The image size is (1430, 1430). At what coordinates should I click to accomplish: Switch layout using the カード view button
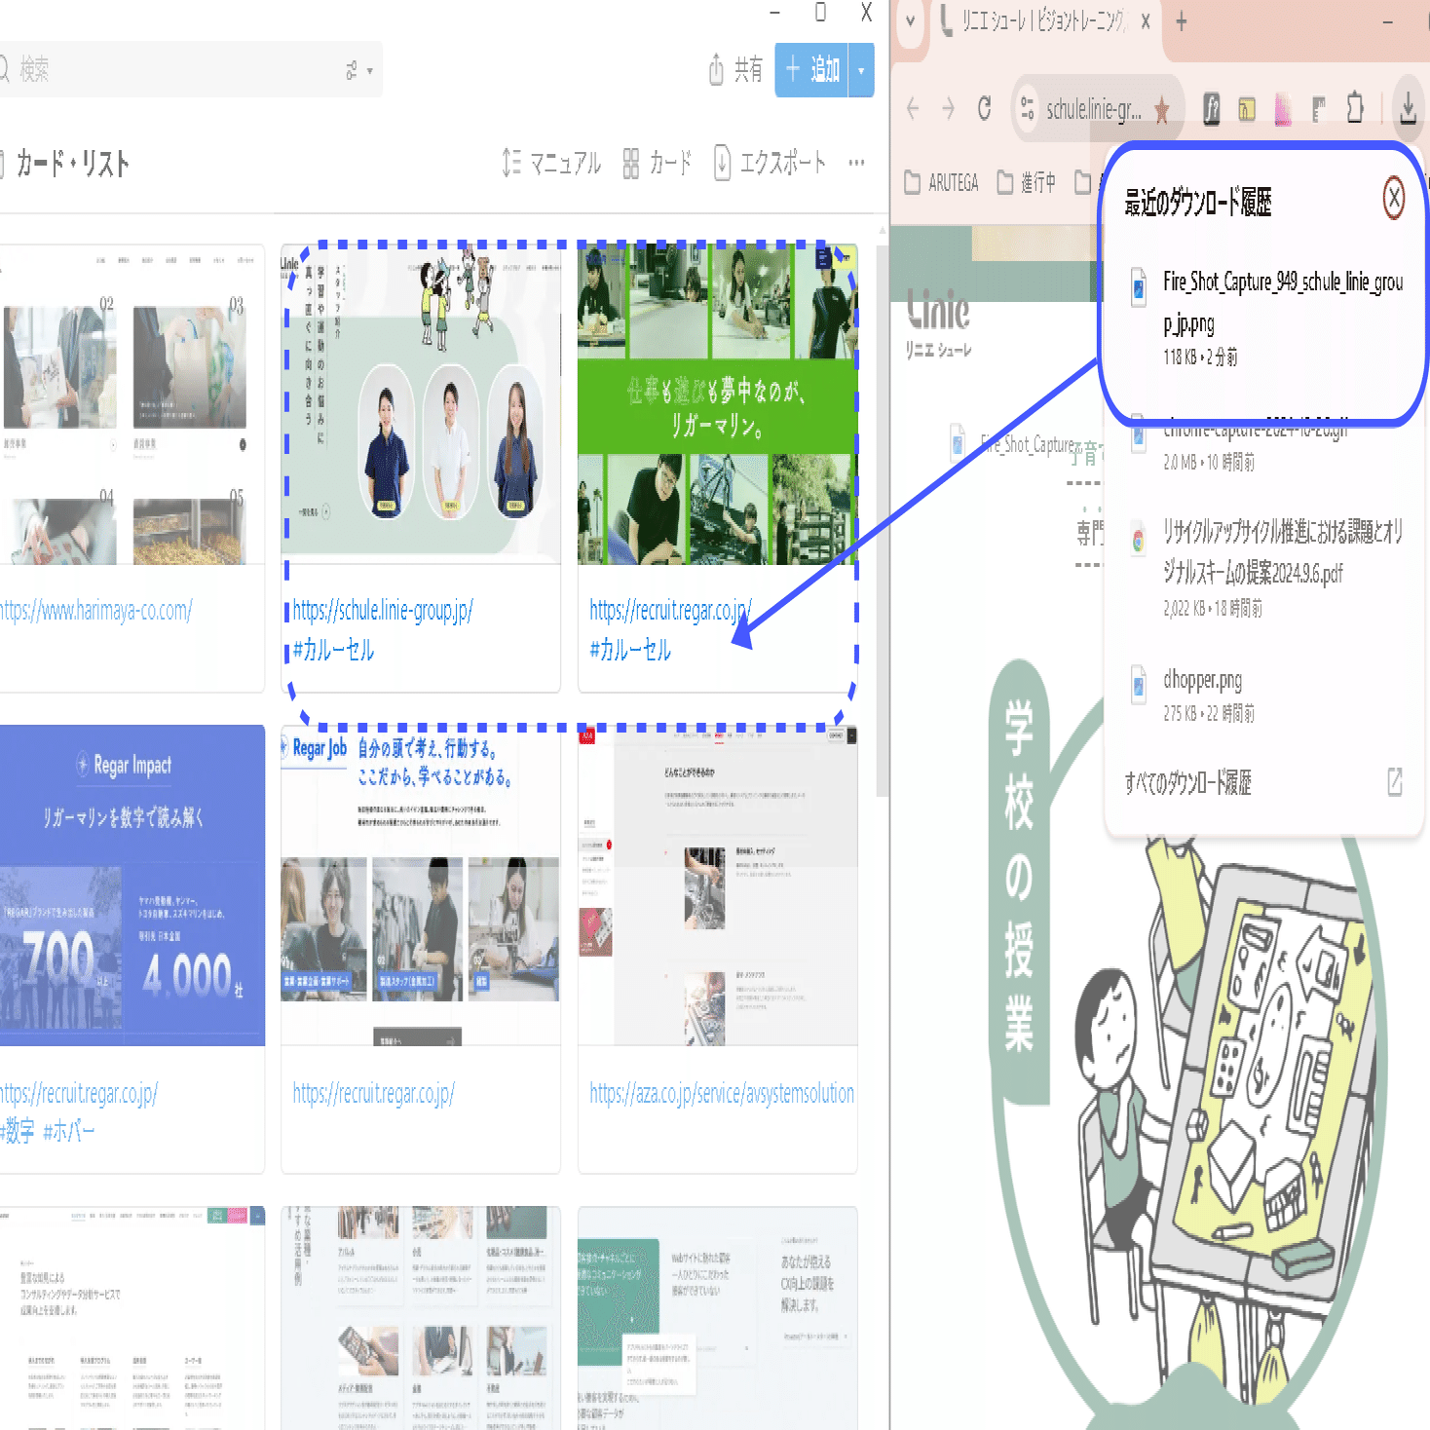657,163
